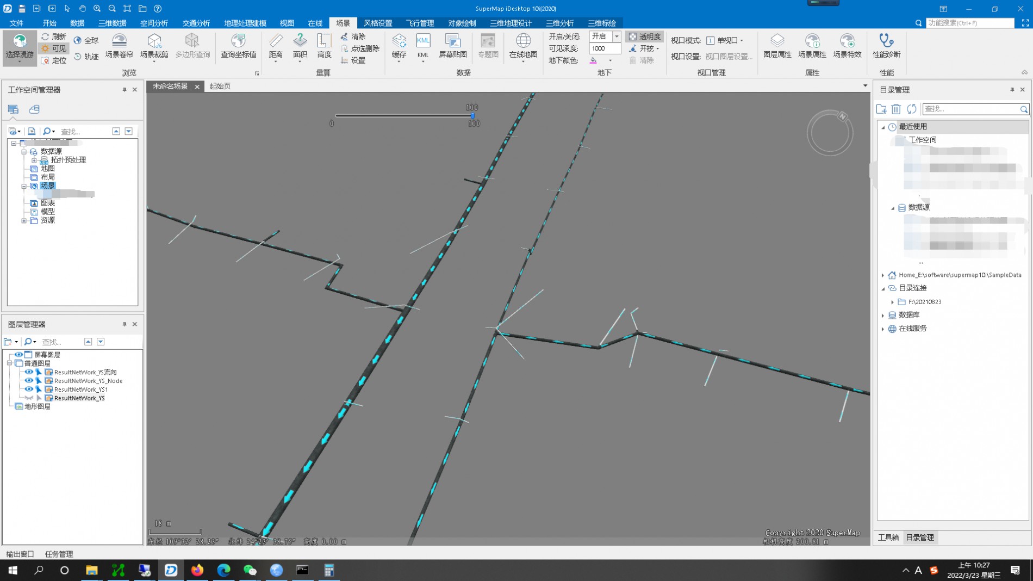The height and width of the screenshot is (581, 1033).
Task: Click the 功能搜索 function search field
Action: click(969, 23)
